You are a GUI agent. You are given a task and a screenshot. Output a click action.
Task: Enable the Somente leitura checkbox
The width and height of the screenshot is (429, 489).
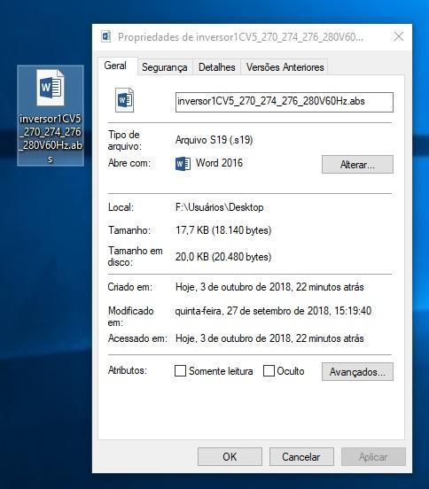pyautogui.click(x=180, y=371)
